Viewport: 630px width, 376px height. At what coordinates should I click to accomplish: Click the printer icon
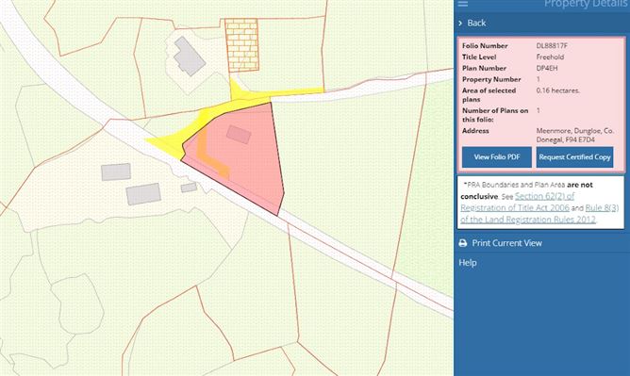tap(463, 243)
